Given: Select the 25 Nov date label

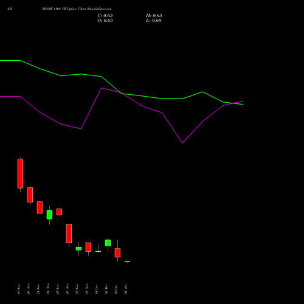Looking at the screenshot, I should point(58,289).
